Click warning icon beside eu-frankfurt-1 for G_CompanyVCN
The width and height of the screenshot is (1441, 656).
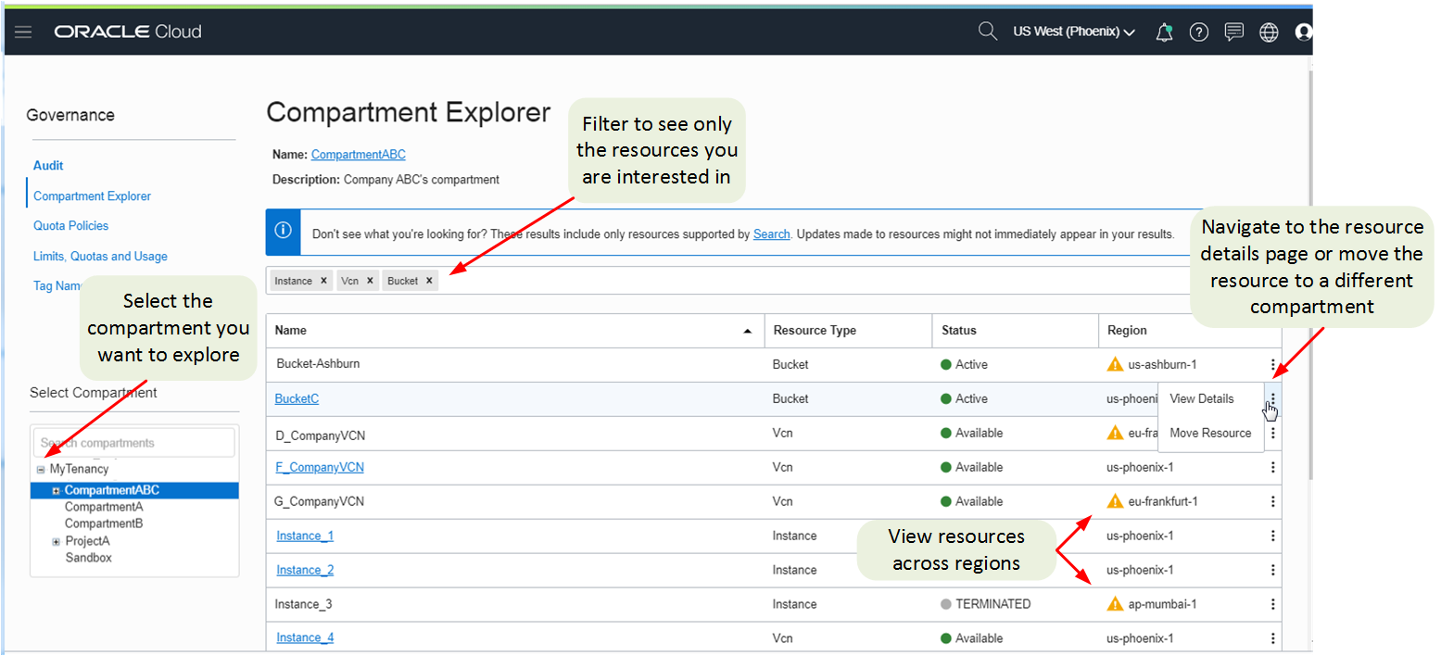(x=1116, y=501)
